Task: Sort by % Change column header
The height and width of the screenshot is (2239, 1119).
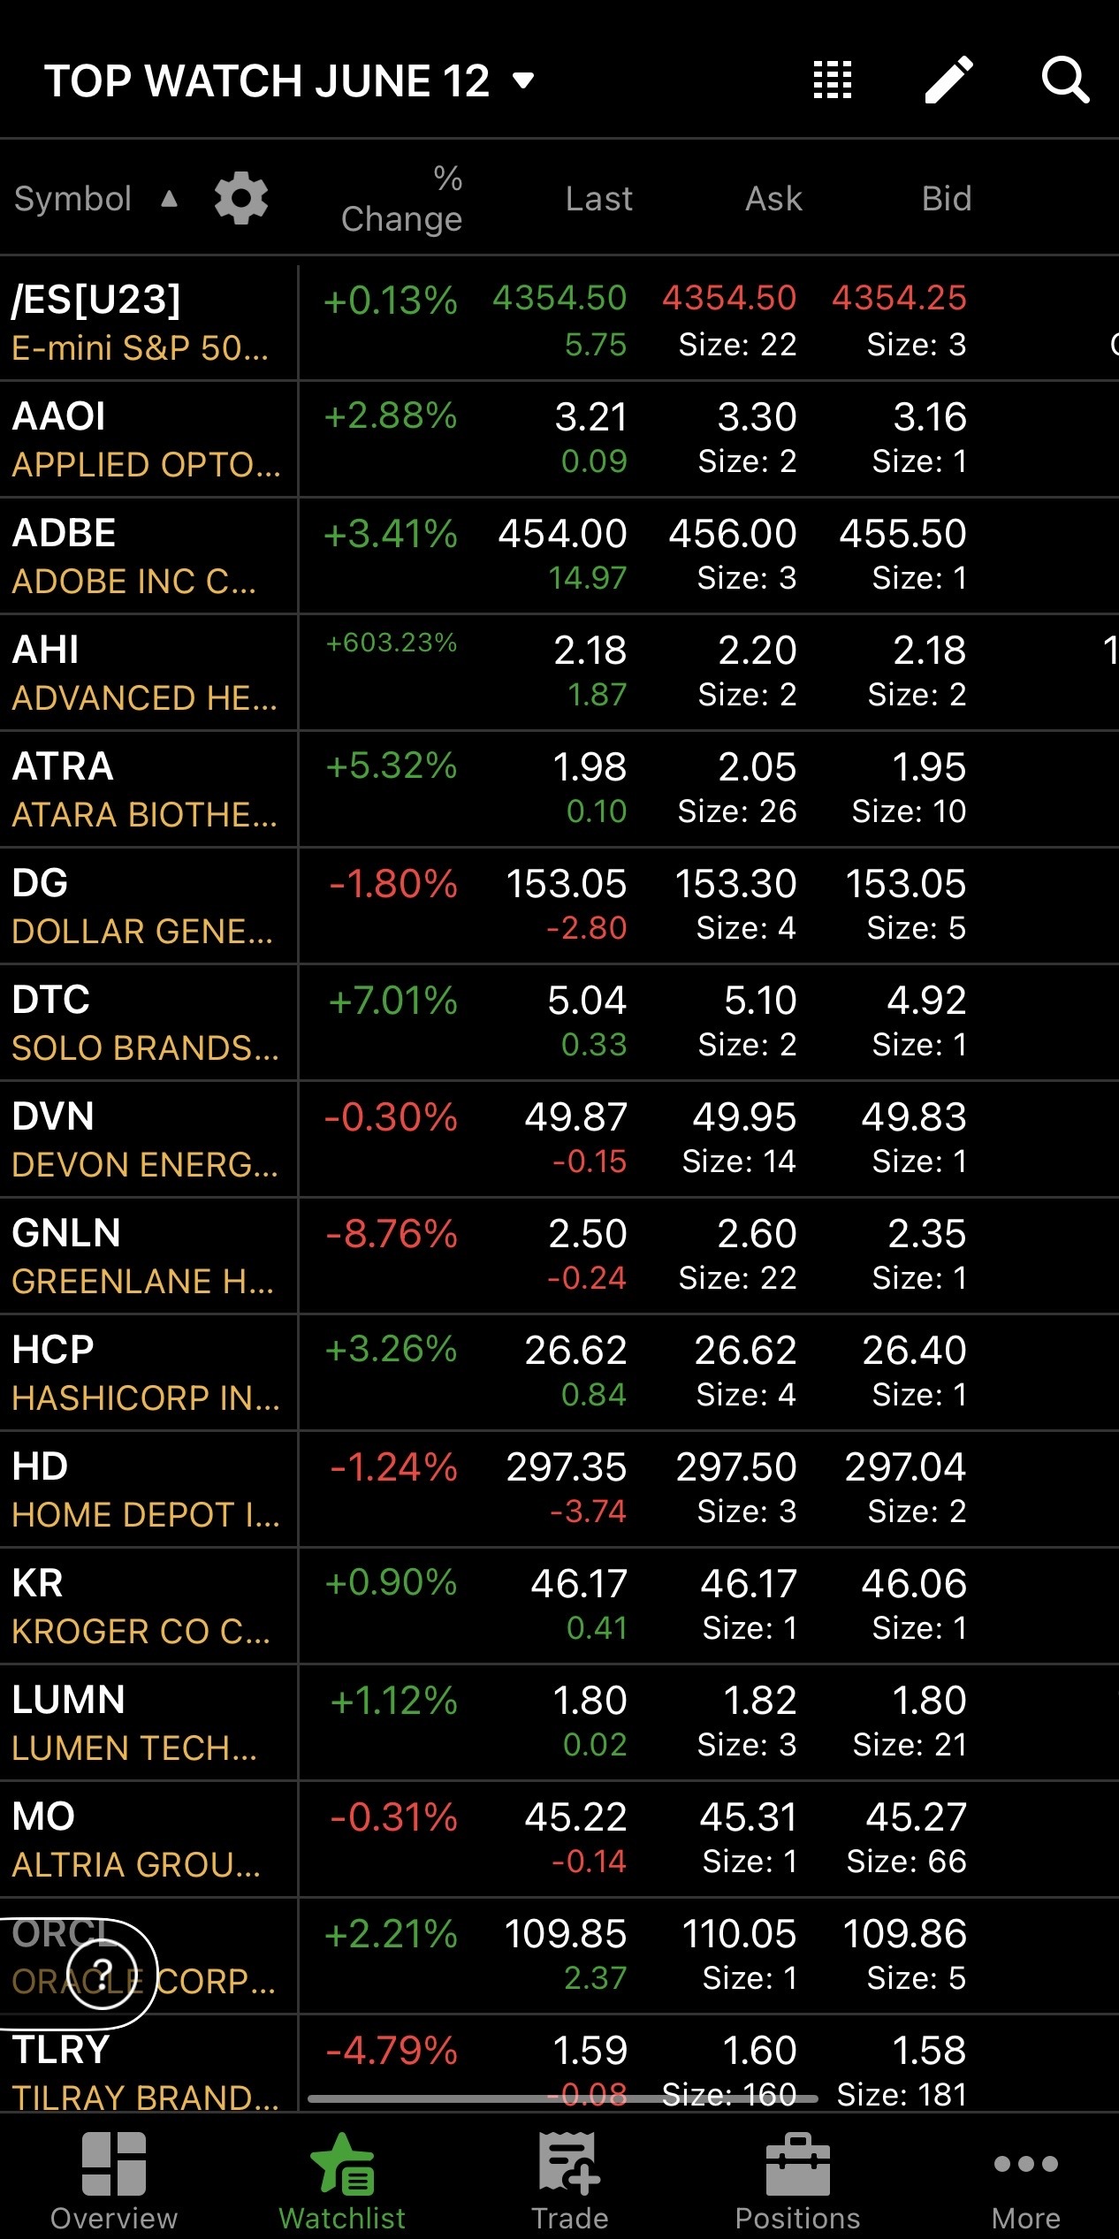Action: point(402,199)
